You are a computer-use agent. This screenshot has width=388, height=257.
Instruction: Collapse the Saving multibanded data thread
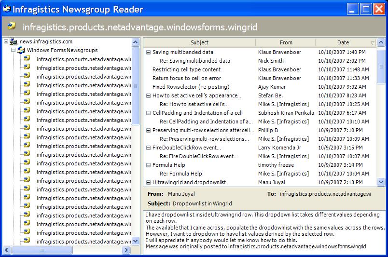(x=148, y=52)
